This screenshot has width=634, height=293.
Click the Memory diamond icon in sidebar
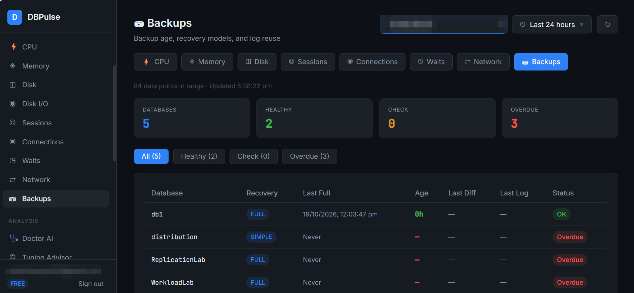13,66
